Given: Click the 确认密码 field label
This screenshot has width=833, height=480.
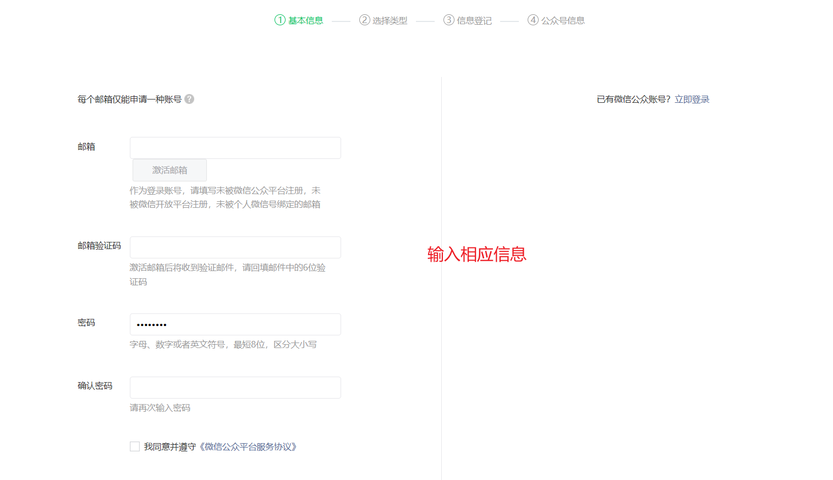Looking at the screenshot, I should click(x=95, y=386).
